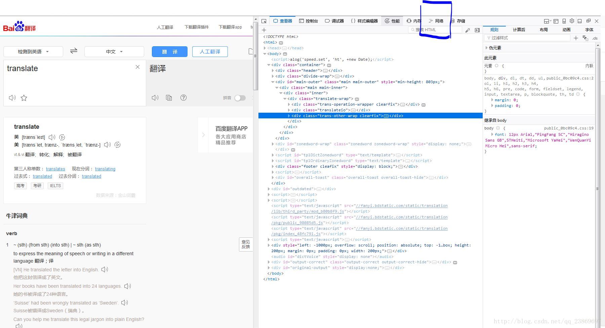This screenshot has width=605, height=328.
Task: Open the 性能 tab
Action: [392, 21]
